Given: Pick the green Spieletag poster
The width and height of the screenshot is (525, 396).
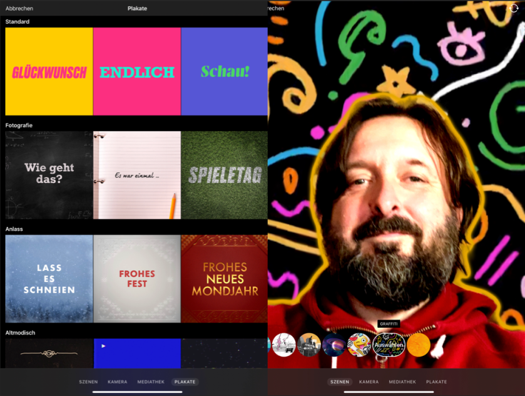Looking at the screenshot, I should (x=225, y=175).
